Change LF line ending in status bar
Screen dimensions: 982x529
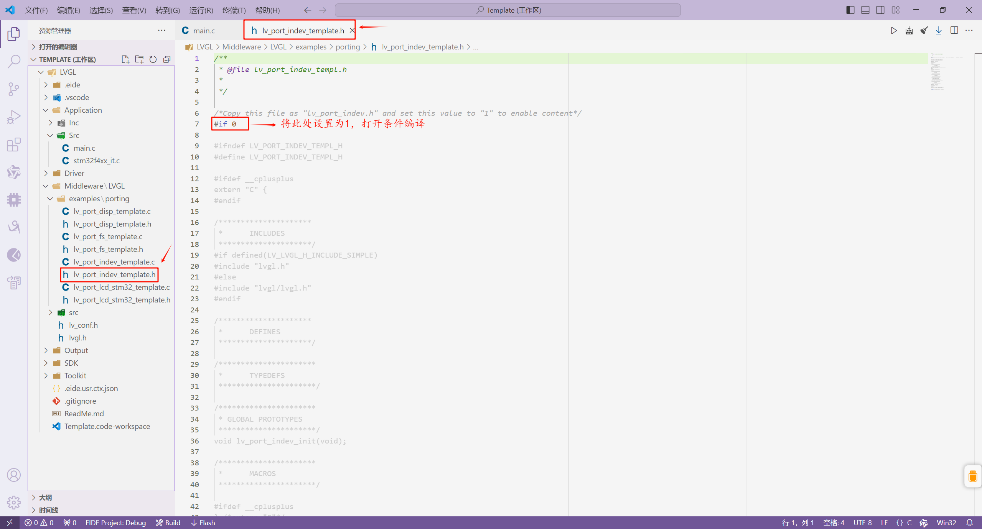click(x=884, y=522)
